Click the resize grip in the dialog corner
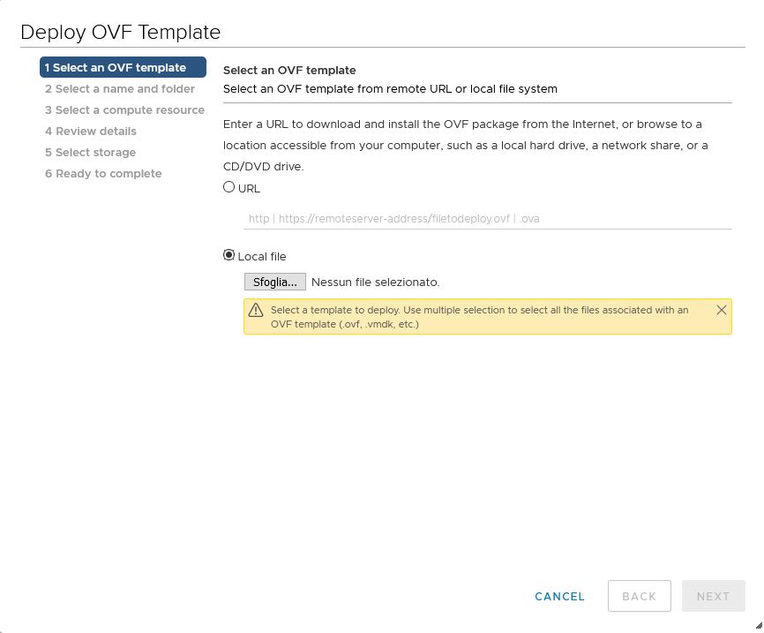Viewport: 764px width, 633px height. pos(759,625)
